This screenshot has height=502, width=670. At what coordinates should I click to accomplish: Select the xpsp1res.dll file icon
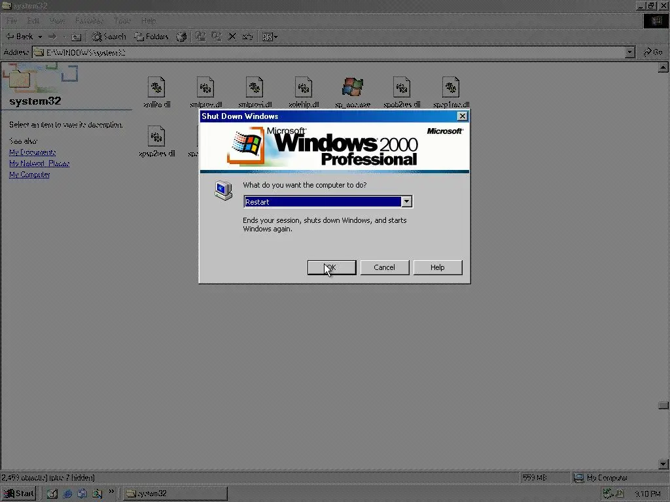[x=451, y=87]
